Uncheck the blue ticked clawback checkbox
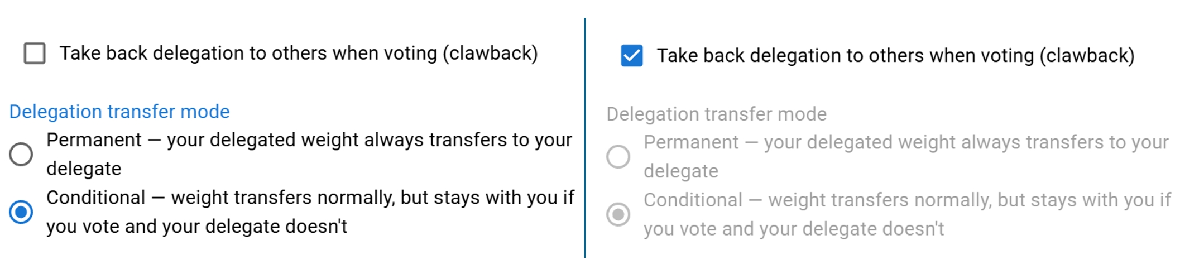Screen dimensions: 1180x269 pos(631,56)
